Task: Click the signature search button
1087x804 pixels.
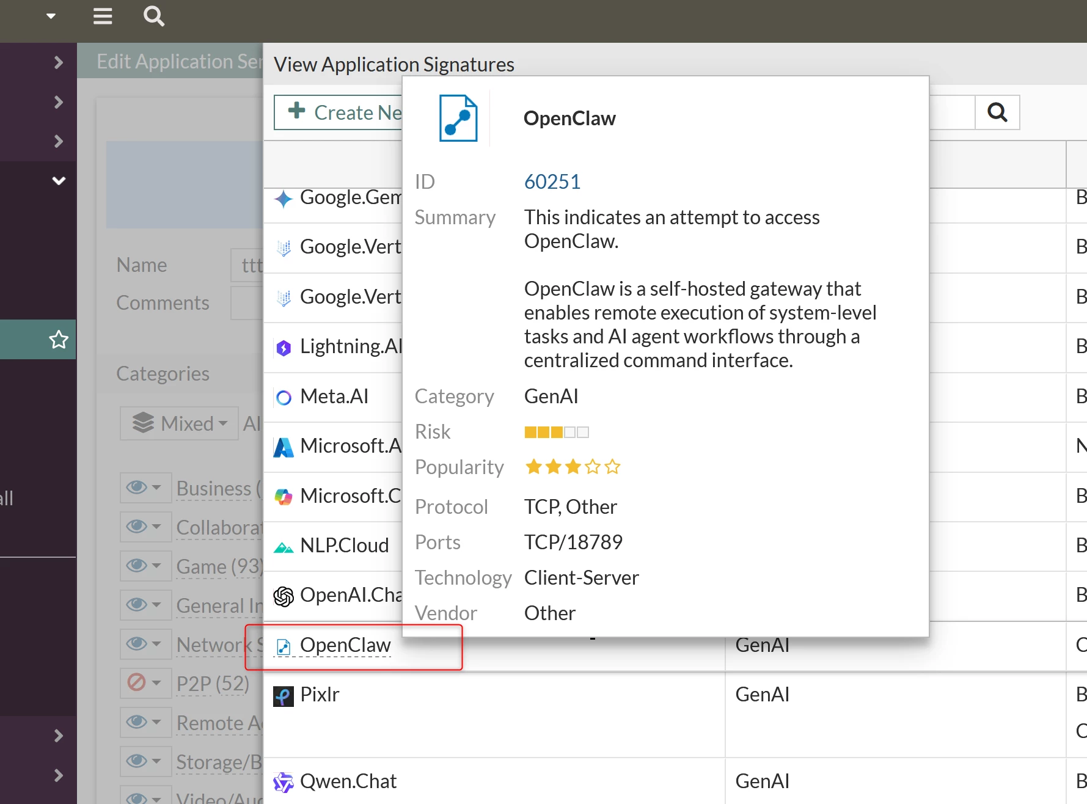Action: click(x=997, y=112)
